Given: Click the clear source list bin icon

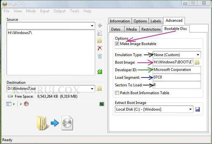Looking at the screenshot, I should click(x=100, y=56).
